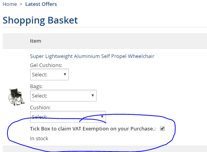Expand the Bags select box
The image size is (207, 152).
(x=63, y=96)
